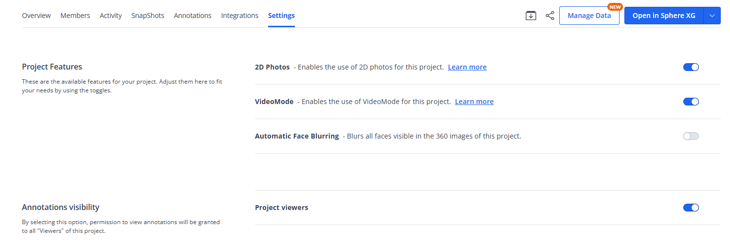Click the Automatic Face Blurring label
This screenshot has width=730, height=245.
click(x=297, y=136)
